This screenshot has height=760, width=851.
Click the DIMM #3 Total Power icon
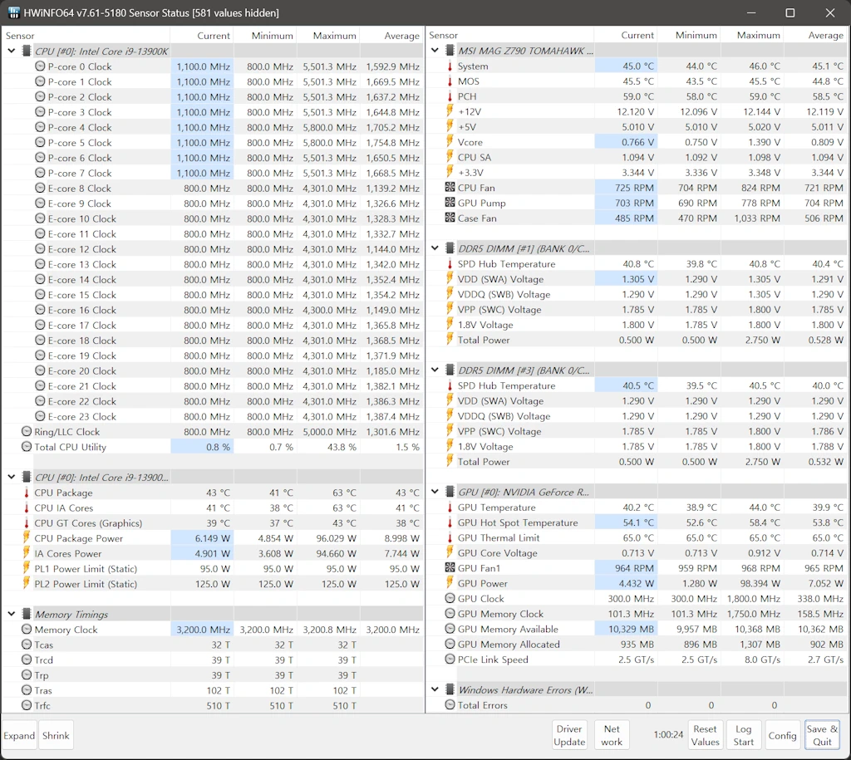coord(450,462)
